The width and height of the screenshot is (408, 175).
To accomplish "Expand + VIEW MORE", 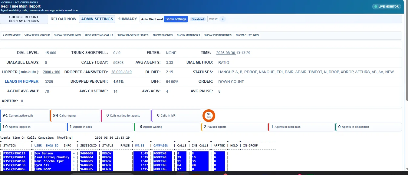I will 12,35.
